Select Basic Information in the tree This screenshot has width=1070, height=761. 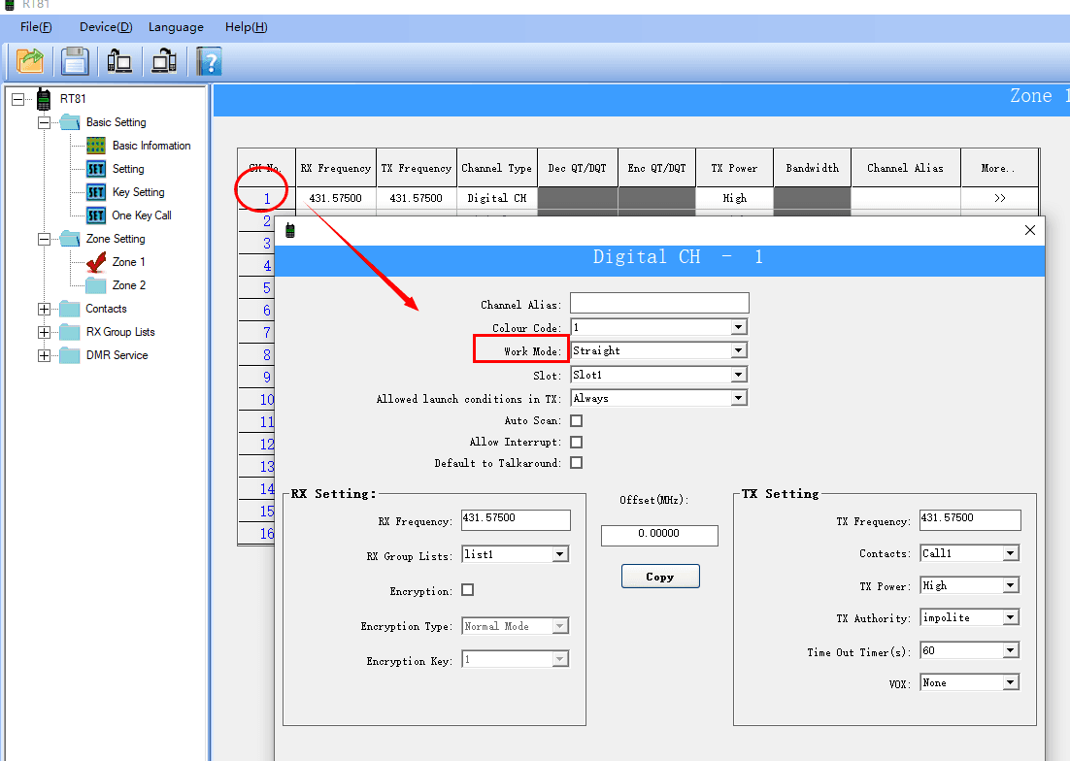[x=151, y=146]
